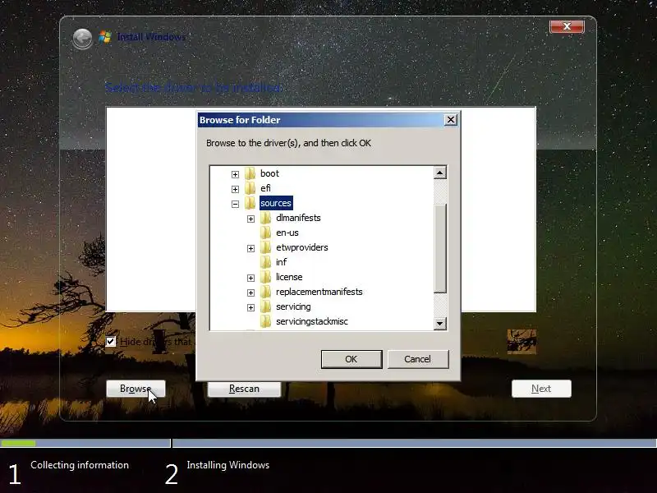Select the boot folder icon

pos(250,173)
